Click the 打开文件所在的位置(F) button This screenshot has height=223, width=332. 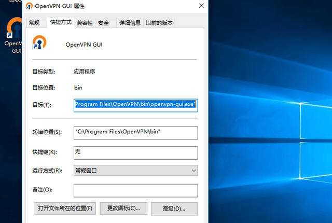(x=65, y=208)
